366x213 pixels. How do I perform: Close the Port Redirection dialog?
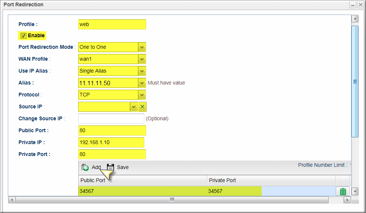360,5
